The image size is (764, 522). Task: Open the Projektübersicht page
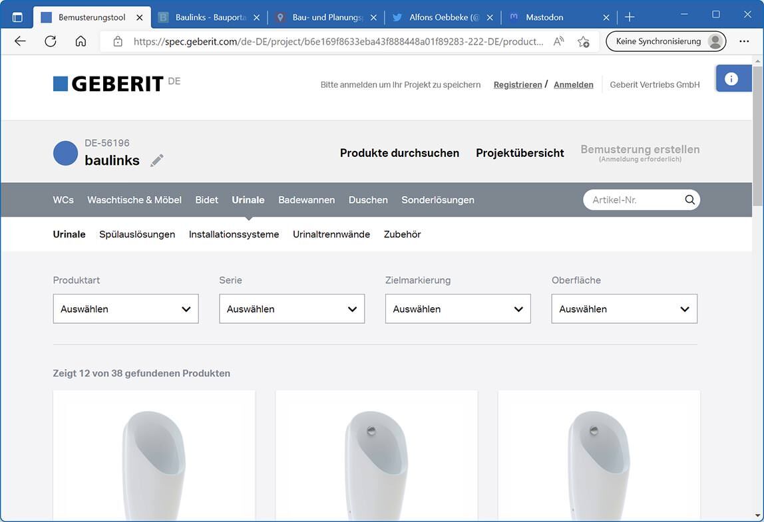520,153
